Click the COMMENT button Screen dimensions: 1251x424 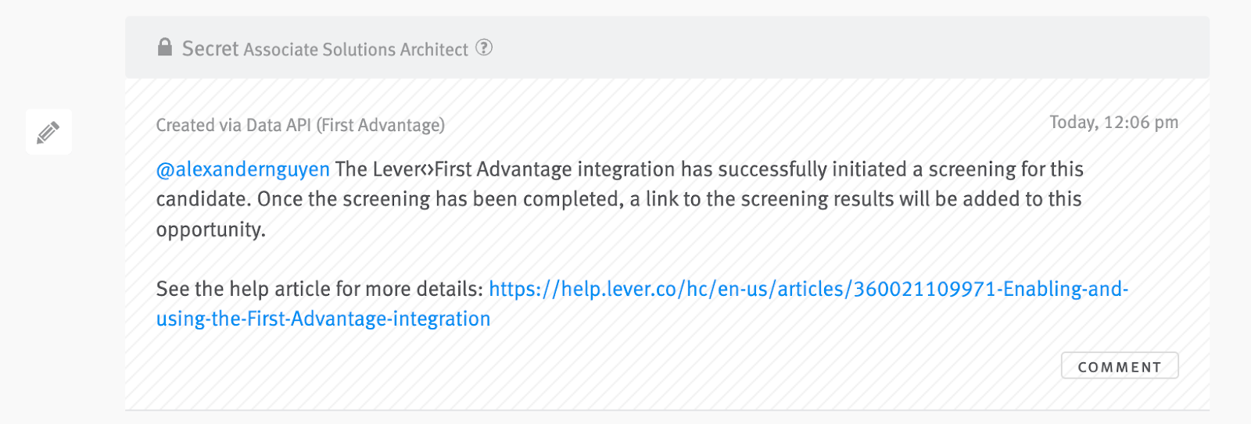(x=1120, y=366)
